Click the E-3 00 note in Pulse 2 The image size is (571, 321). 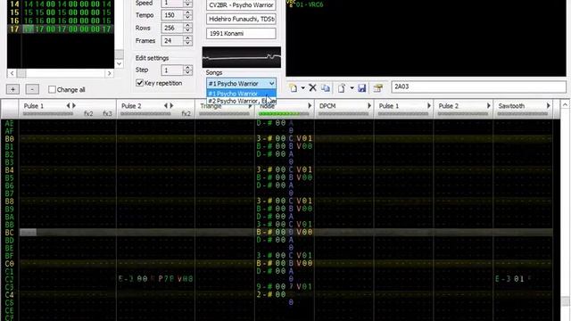pyautogui.click(x=133, y=279)
